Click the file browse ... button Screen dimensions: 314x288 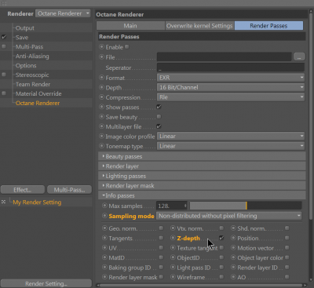299,57
